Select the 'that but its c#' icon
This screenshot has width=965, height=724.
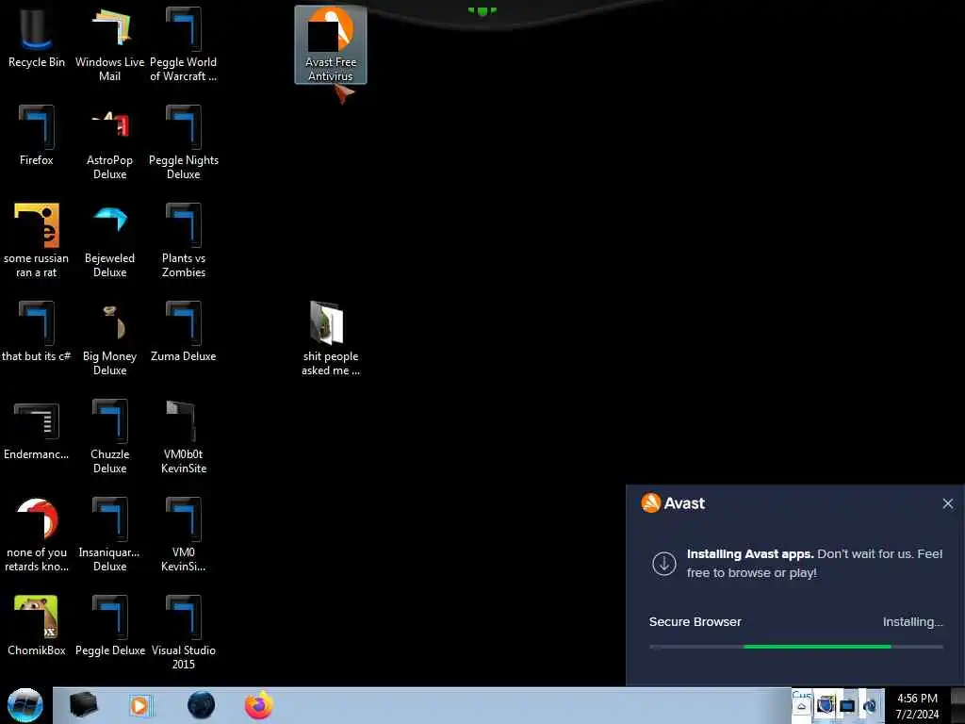tap(37, 332)
